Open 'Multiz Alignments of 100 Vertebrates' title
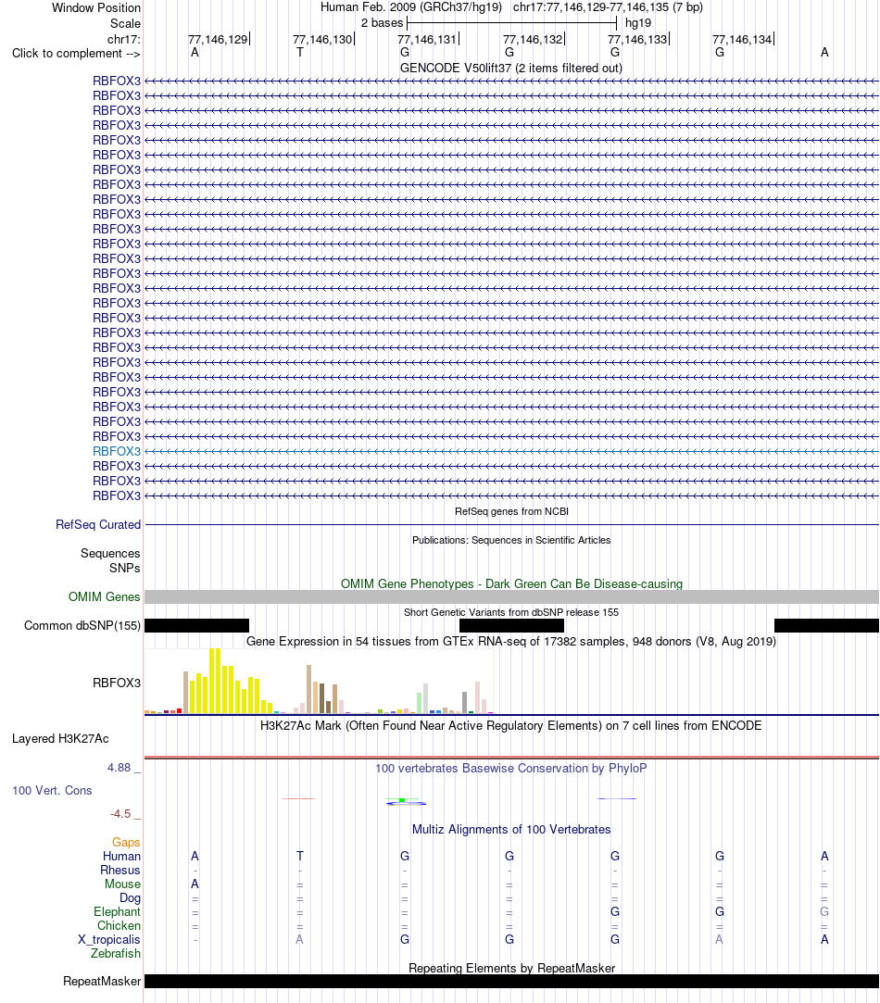The width and height of the screenshot is (880, 1003). click(x=511, y=830)
